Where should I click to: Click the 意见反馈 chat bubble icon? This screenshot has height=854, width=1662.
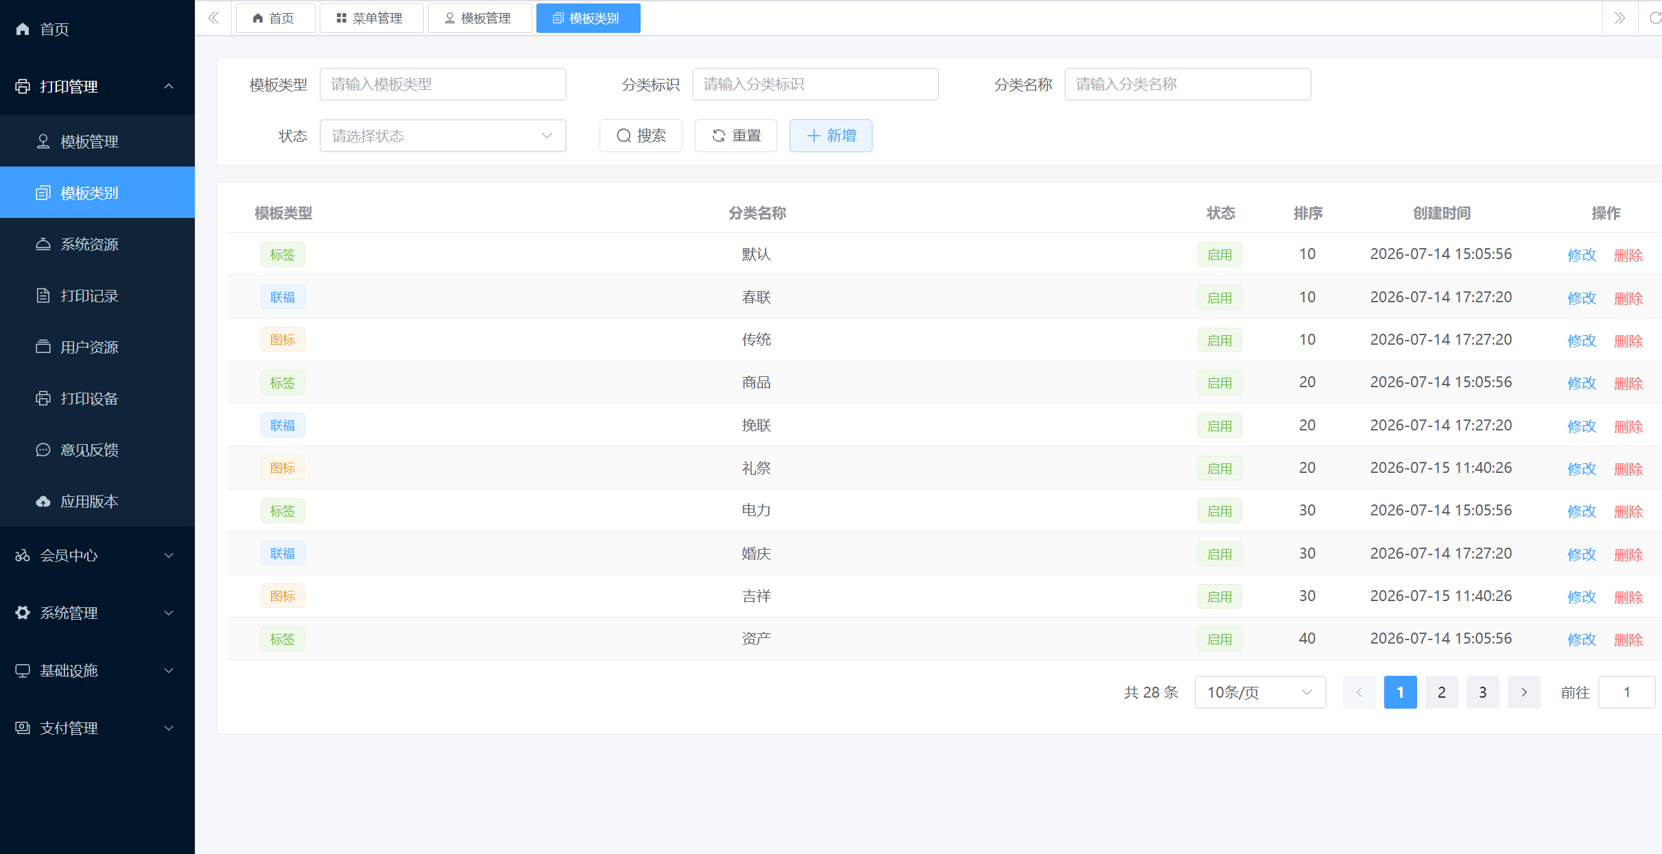43,450
